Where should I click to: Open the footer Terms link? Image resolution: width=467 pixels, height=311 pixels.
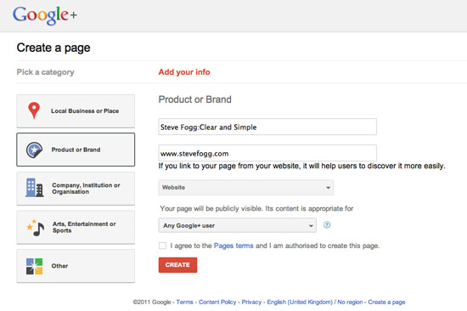click(184, 302)
